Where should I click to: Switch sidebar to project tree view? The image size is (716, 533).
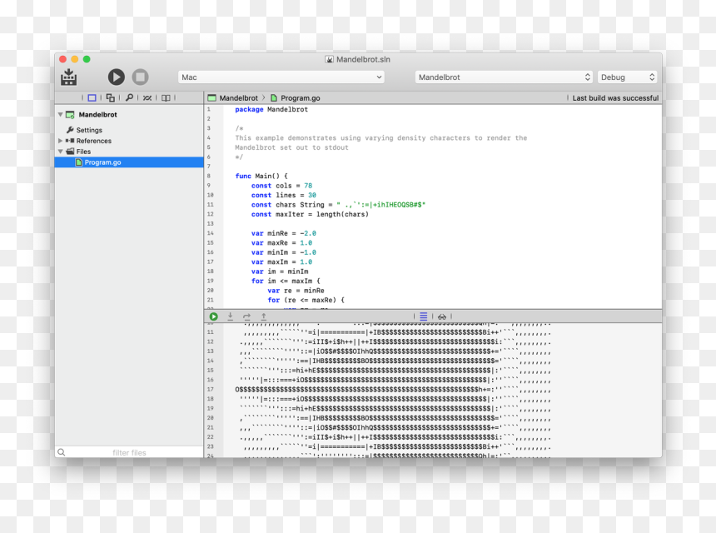(x=92, y=97)
